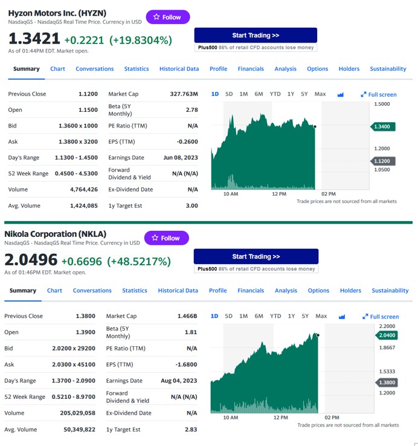Open Hyzon chart in Full screen
This screenshot has height=446, width=418.
379,94
